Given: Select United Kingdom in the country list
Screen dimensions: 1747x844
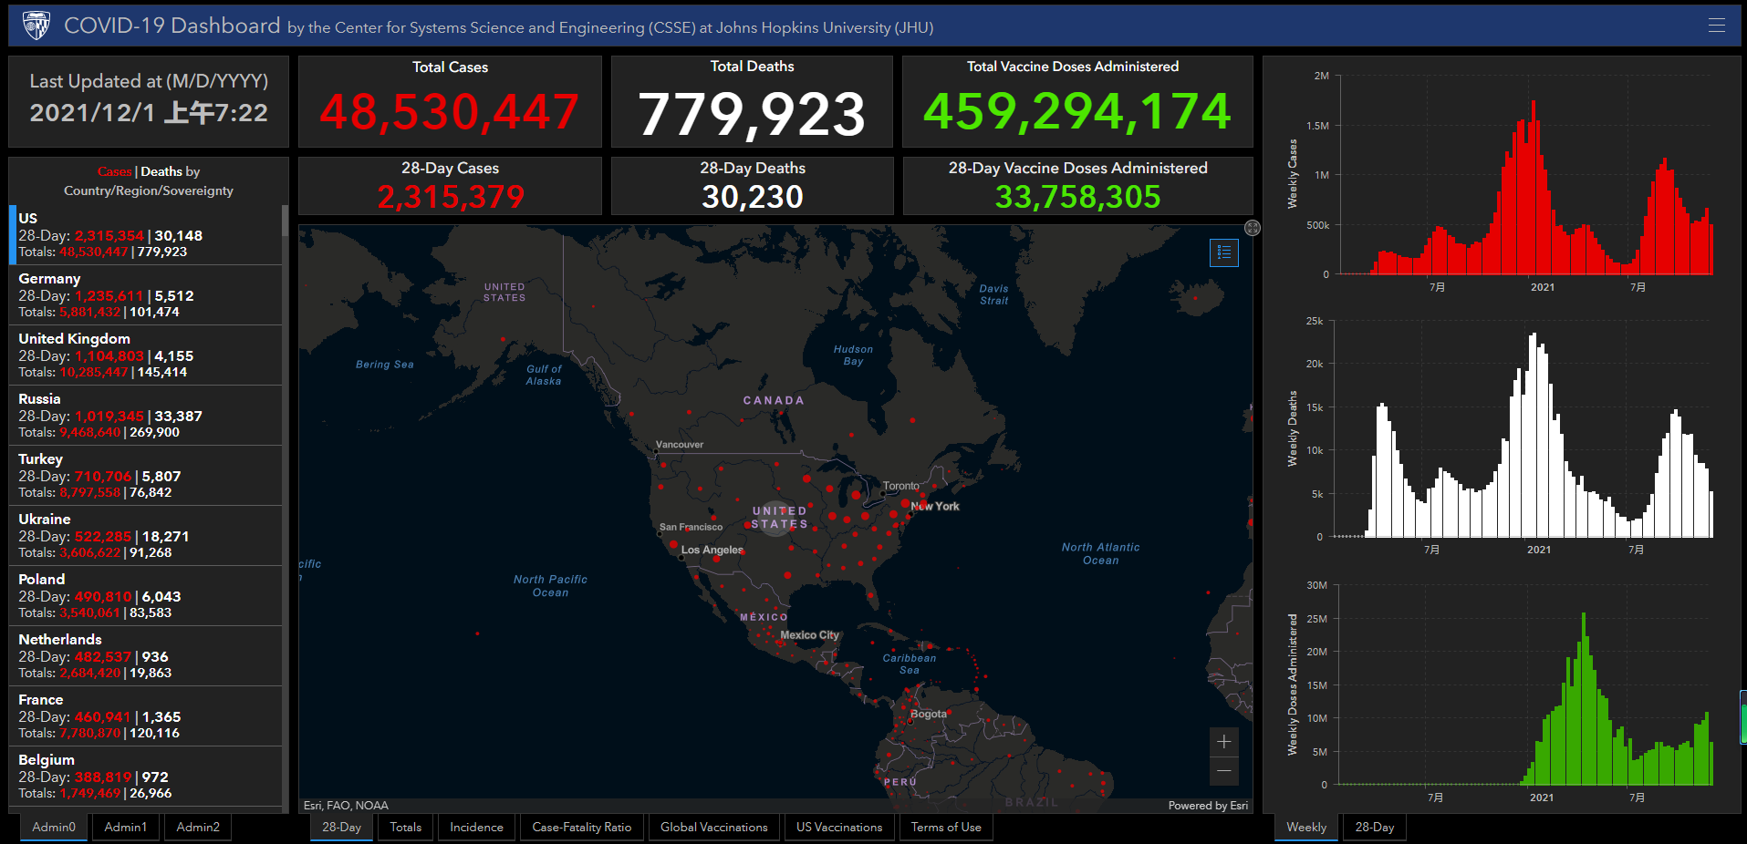Looking at the screenshot, I should click(x=146, y=355).
